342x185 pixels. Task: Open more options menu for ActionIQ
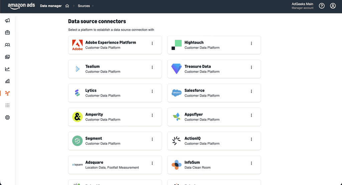click(251, 139)
